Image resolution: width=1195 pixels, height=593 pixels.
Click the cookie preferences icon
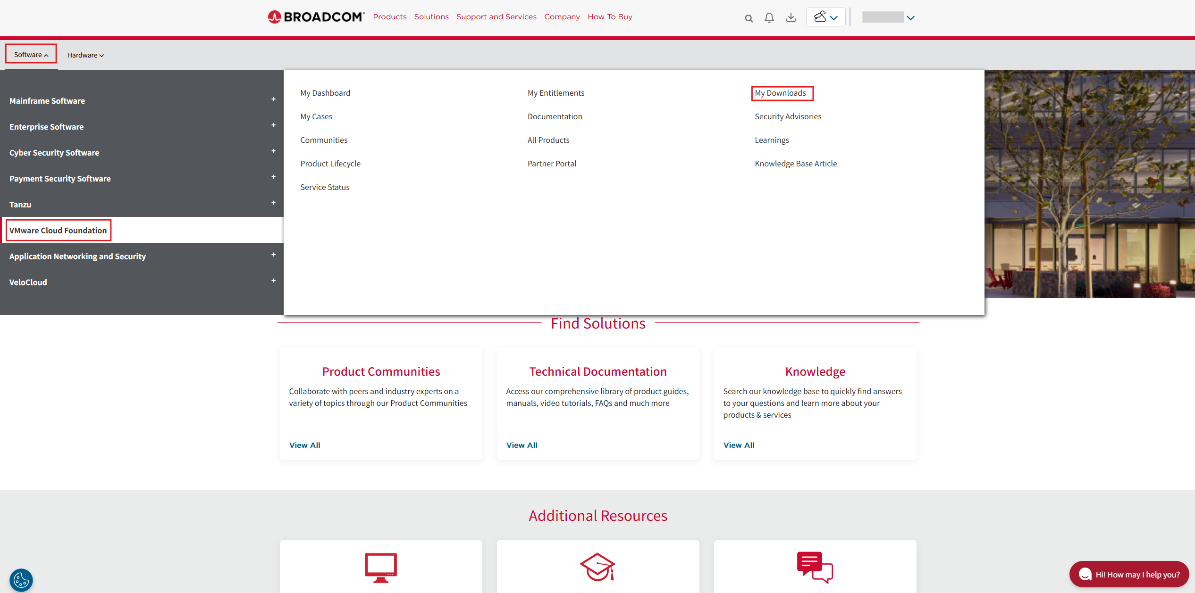21,579
